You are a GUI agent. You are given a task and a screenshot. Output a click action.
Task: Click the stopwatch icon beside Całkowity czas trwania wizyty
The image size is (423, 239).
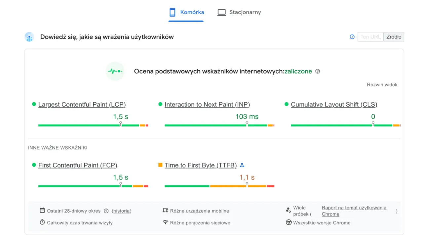[x=42, y=222]
